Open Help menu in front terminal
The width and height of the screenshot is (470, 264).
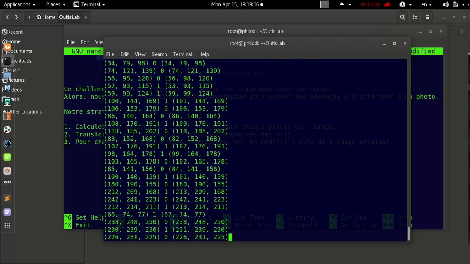pyautogui.click(x=203, y=54)
